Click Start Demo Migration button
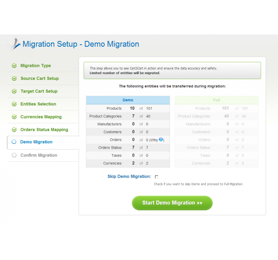 pos(172,203)
